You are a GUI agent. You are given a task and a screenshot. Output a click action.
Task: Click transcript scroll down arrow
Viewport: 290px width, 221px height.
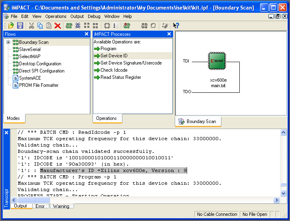[283, 193]
